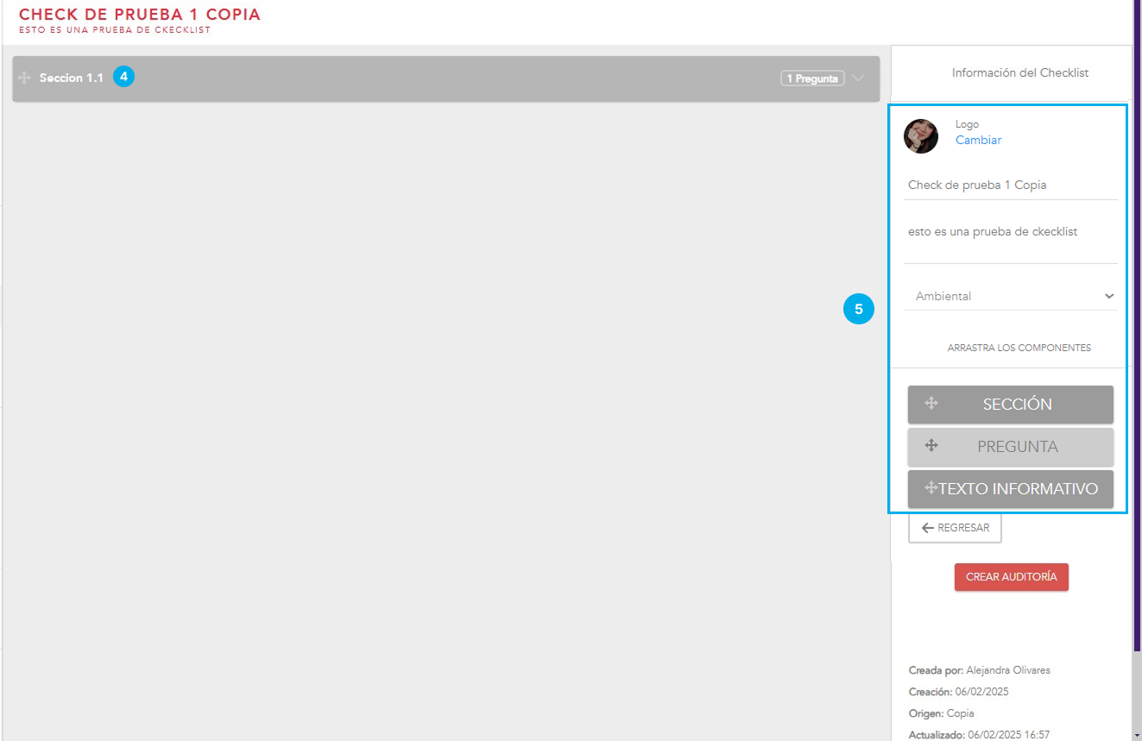Click the drag handle beside Seccion 1.1
1142x741 pixels.
click(x=24, y=78)
